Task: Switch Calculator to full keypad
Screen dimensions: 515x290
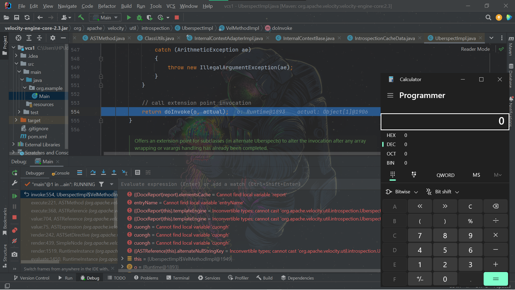Action: 393,175
